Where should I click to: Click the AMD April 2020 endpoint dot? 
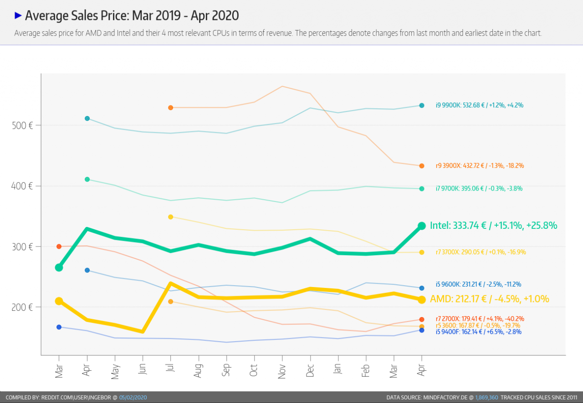422,300
